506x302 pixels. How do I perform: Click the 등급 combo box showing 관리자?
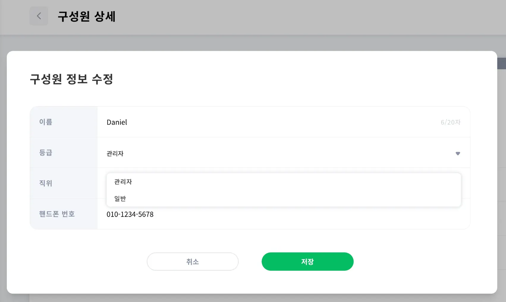click(268, 154)
